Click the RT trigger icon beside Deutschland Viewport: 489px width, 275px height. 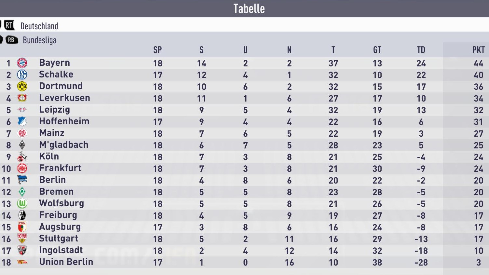(x=9, y=25)
